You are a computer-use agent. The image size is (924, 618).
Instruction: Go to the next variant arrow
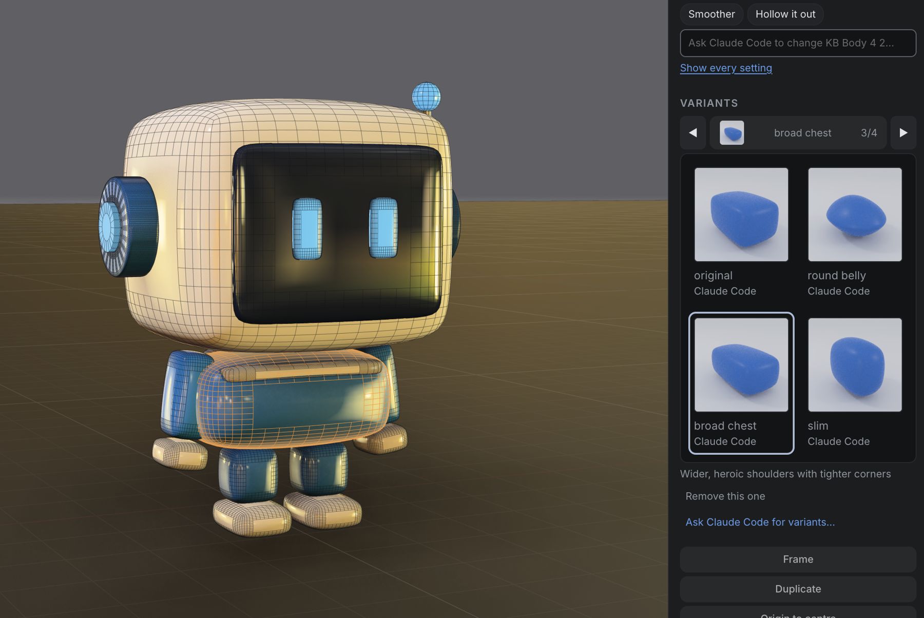tap(903, 133)
